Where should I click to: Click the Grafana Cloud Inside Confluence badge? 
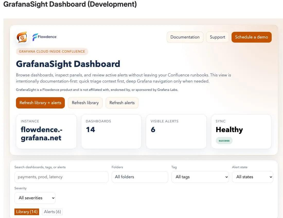pyautogui.click(x=52, y=52)
